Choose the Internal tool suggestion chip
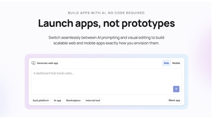213x119 pixels. click(93, 101)
